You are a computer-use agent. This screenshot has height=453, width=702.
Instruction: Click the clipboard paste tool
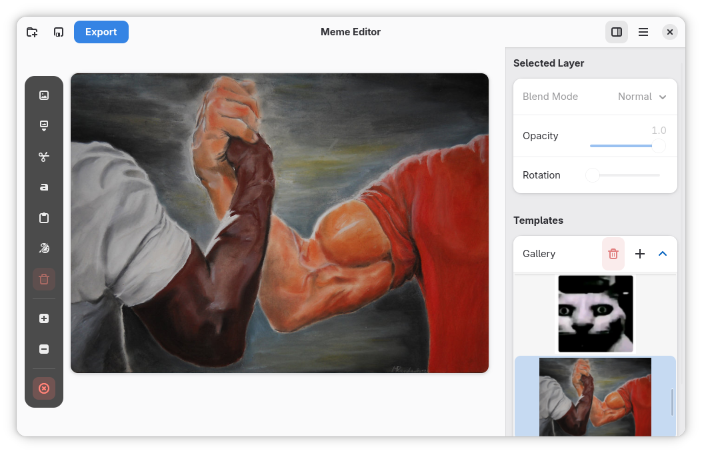pos(44,218)
